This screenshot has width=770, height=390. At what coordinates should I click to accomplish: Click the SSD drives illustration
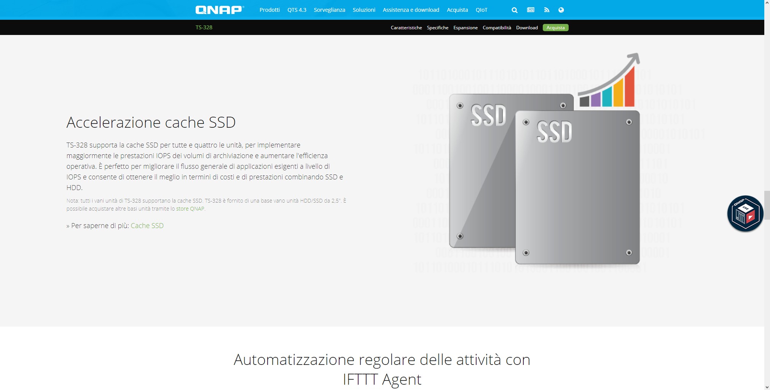pos(544,179)
